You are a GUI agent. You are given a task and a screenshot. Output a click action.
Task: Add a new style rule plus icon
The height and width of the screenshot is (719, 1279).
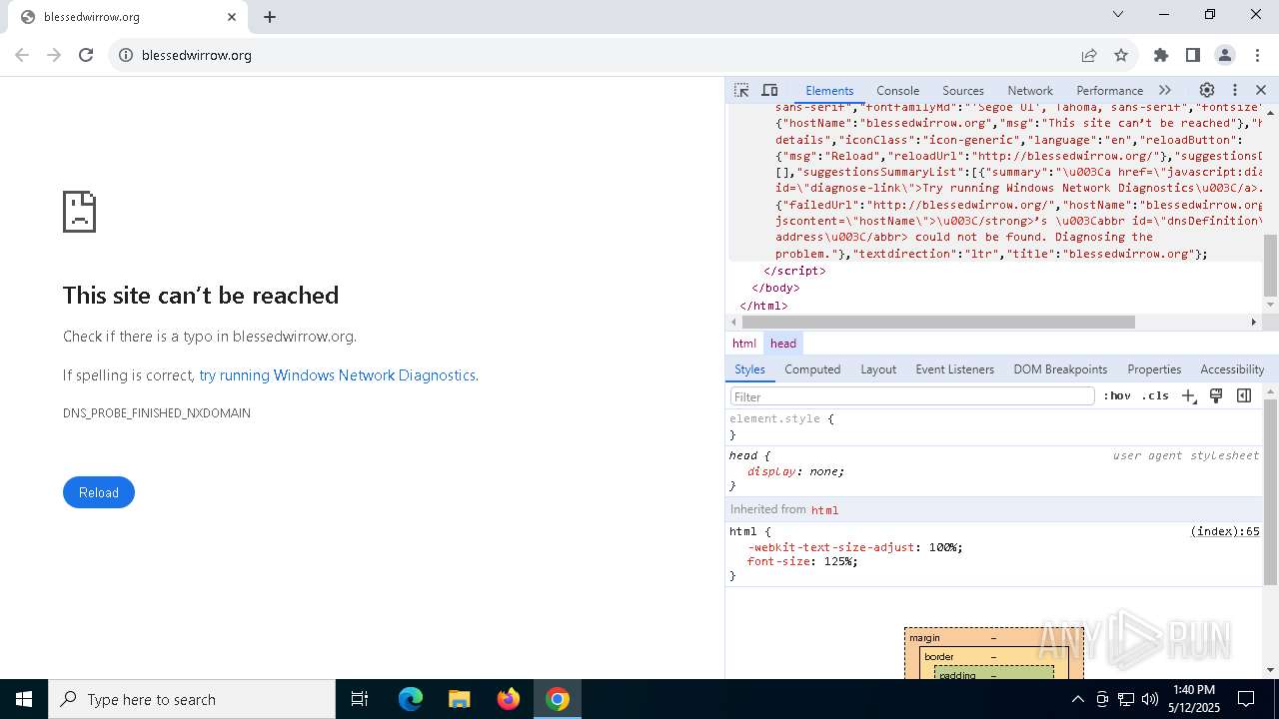click(x=1188, y=395)
